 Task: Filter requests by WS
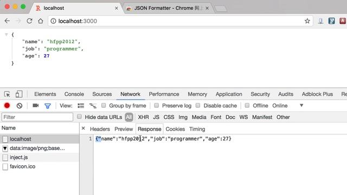click(243, 117)
